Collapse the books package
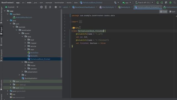Screen dimensions: 177x100 coord(19,33)
